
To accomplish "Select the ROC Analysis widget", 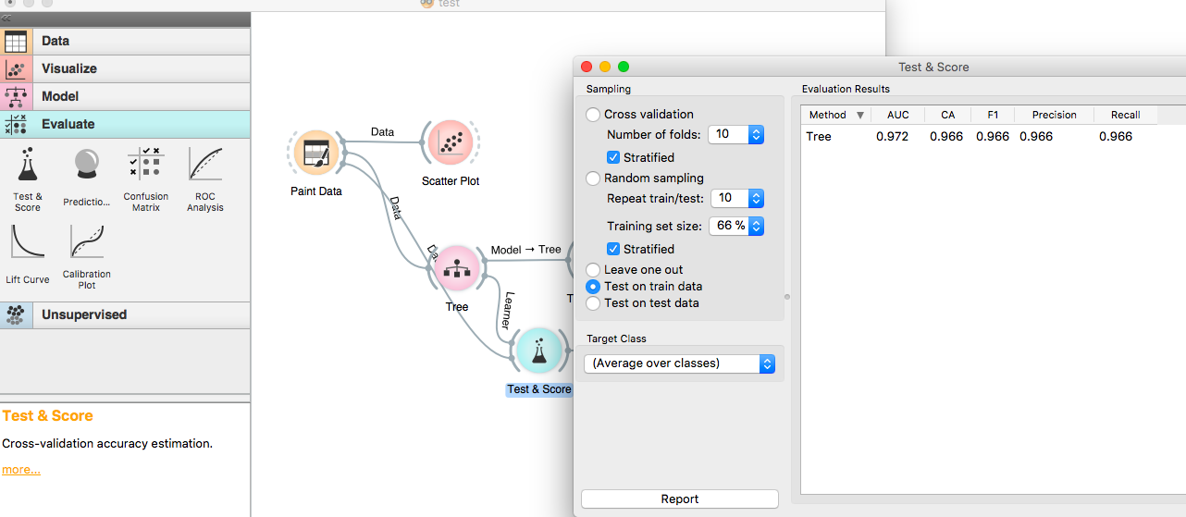I will click(205, 179).
